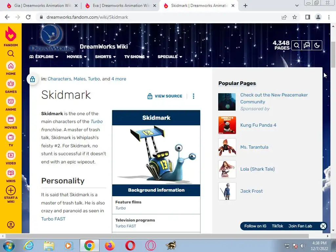Click the Fandom flame logo in sidebar

(x=11, y=34)
